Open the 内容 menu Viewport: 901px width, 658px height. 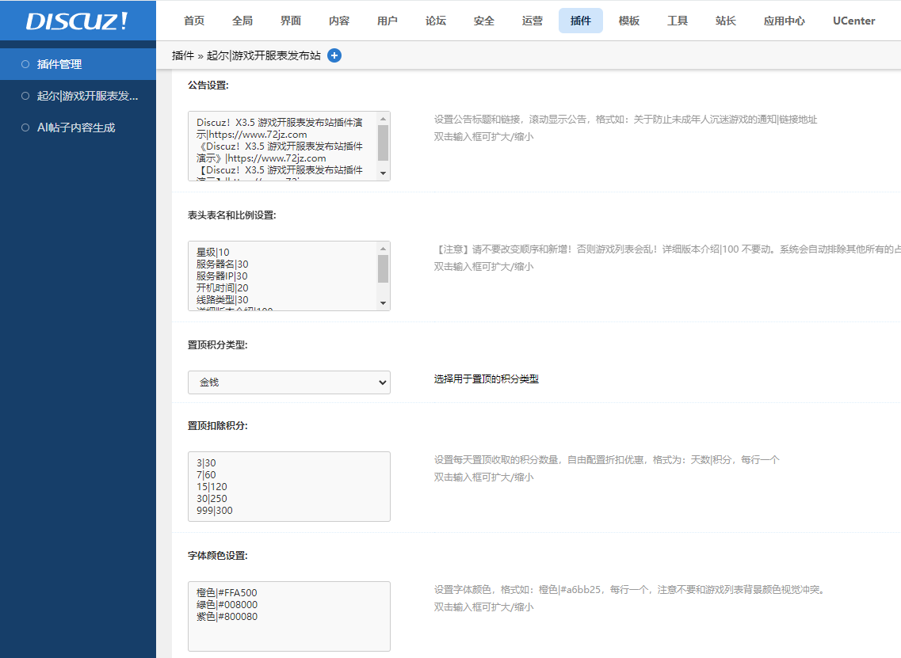(339, 21)
